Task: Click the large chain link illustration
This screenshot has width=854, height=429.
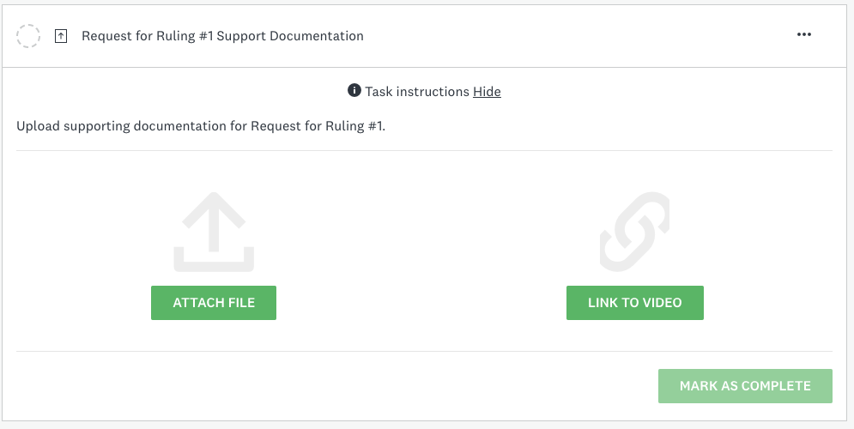Action: [x=634, y=232]
